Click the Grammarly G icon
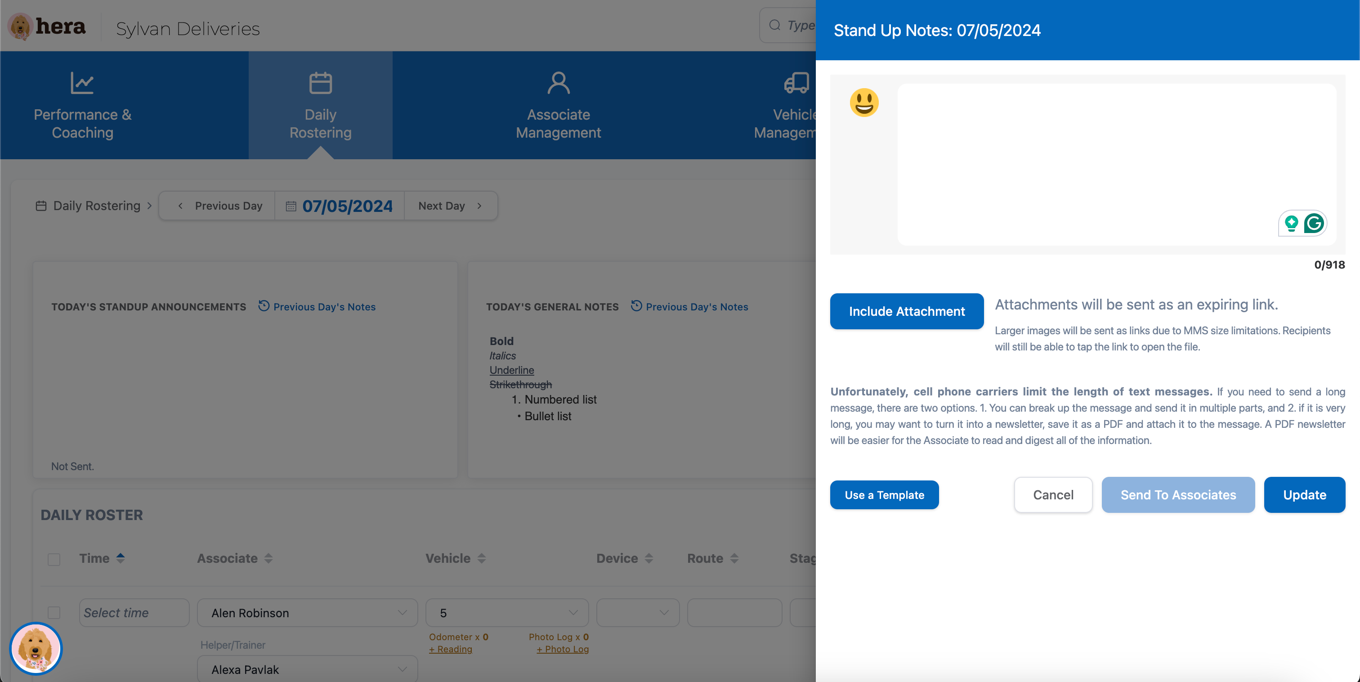 tap(1314, 224)
